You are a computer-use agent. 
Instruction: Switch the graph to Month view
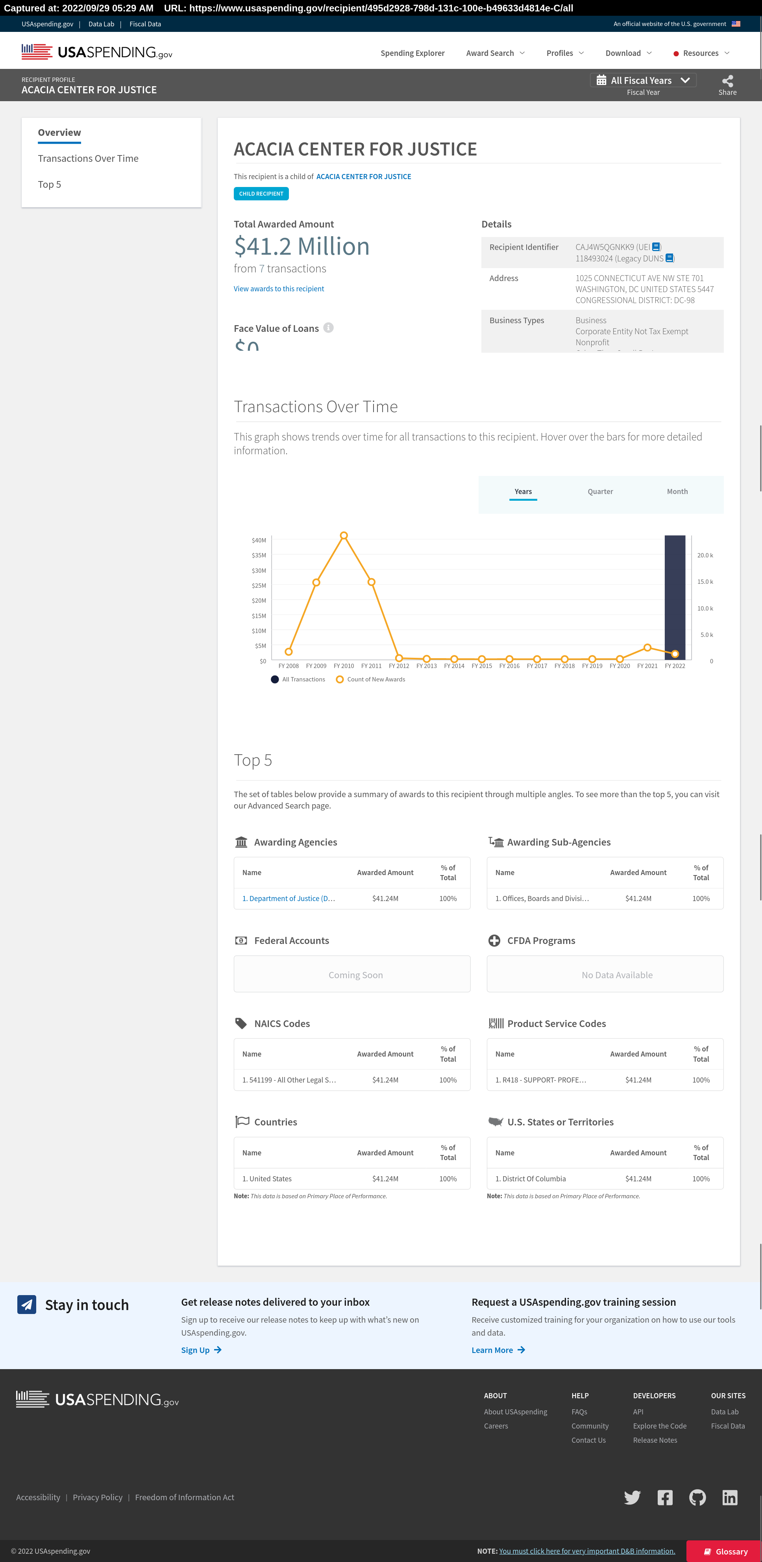tap(677, 492)
